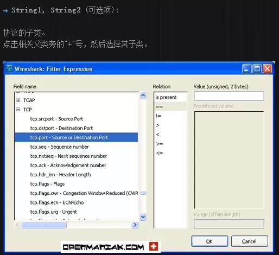Close the Filter Expression dialog
Image resolution: width=279 pixels, height=255 pixels.
(x=267, y=69)
